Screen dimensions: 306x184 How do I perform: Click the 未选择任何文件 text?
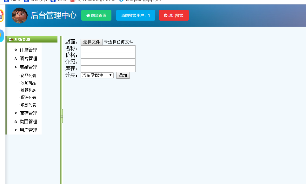(118, 42)
